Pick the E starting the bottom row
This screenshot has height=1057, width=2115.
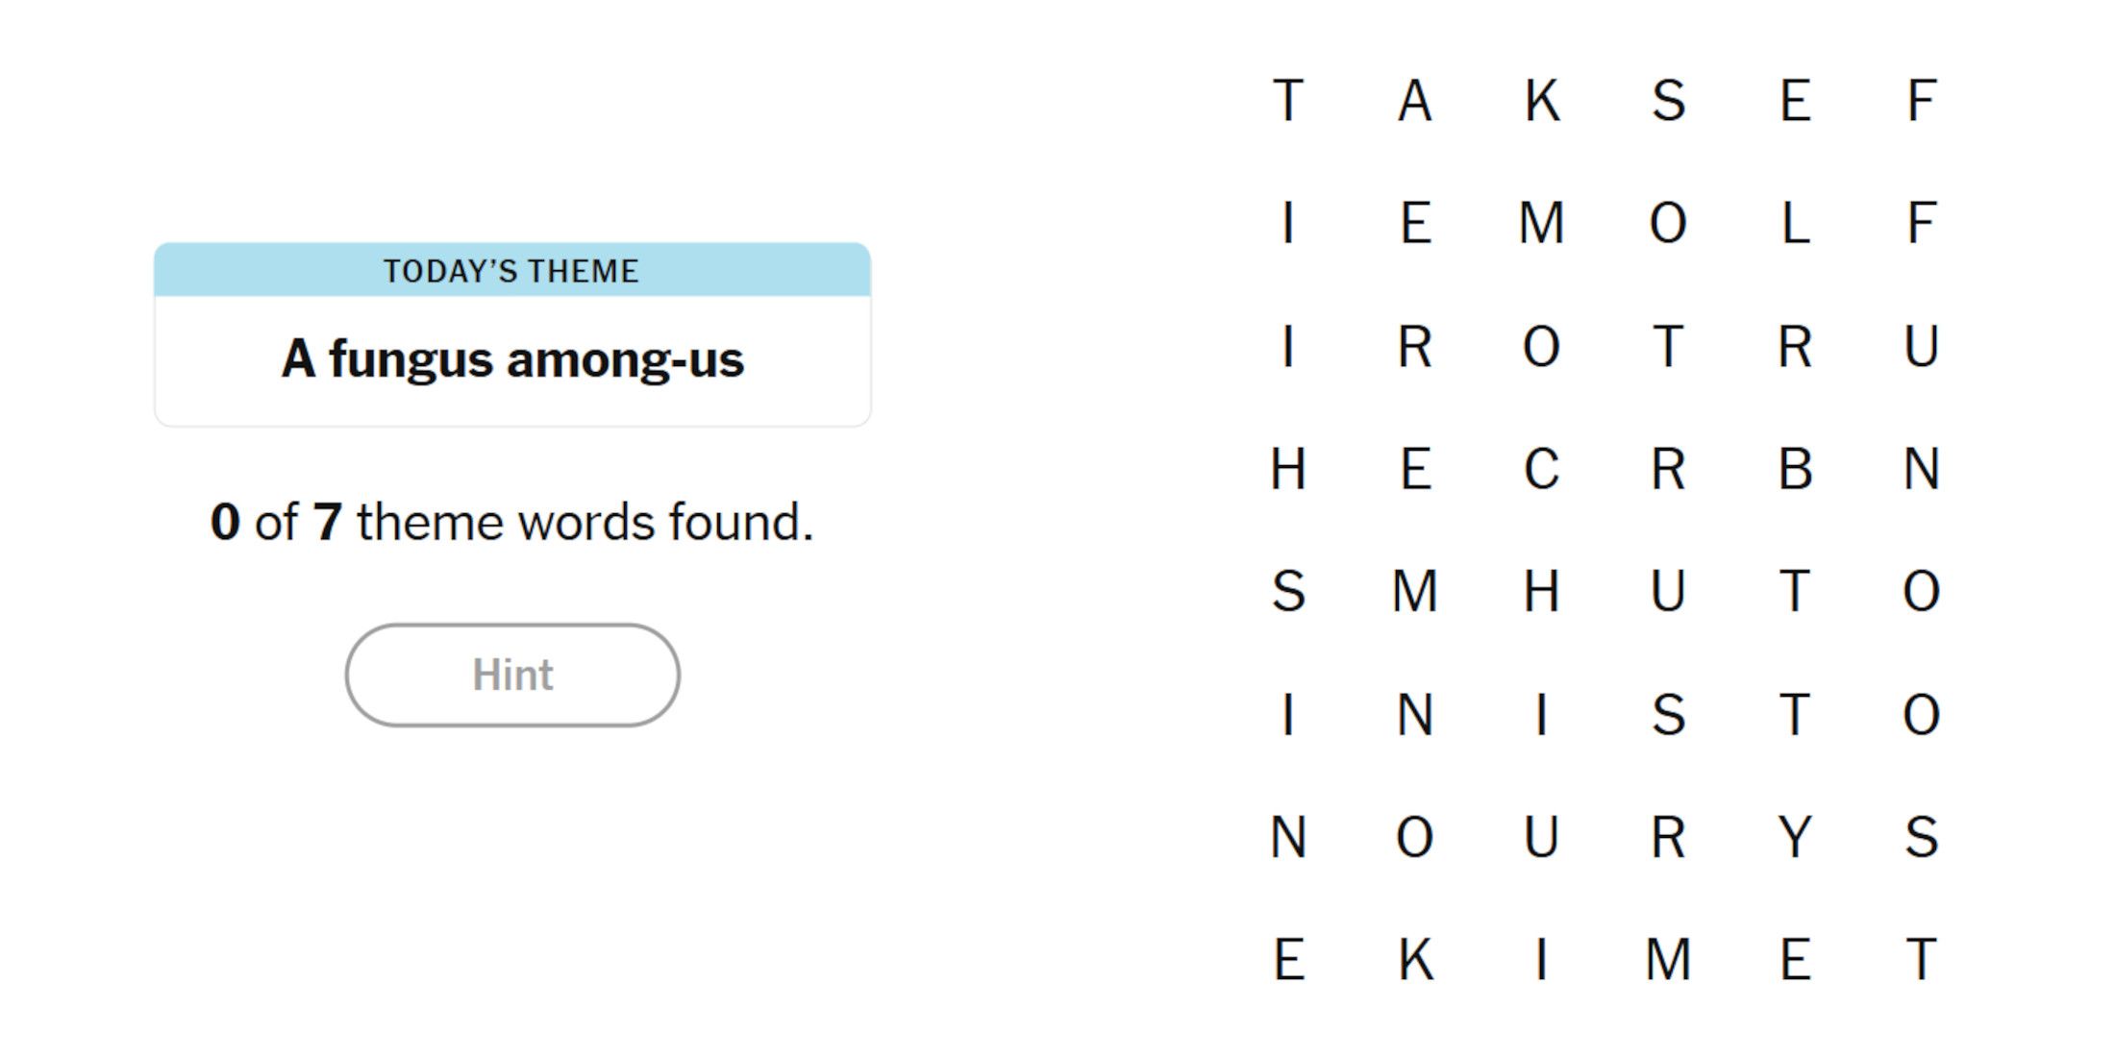coord(1287,960)
